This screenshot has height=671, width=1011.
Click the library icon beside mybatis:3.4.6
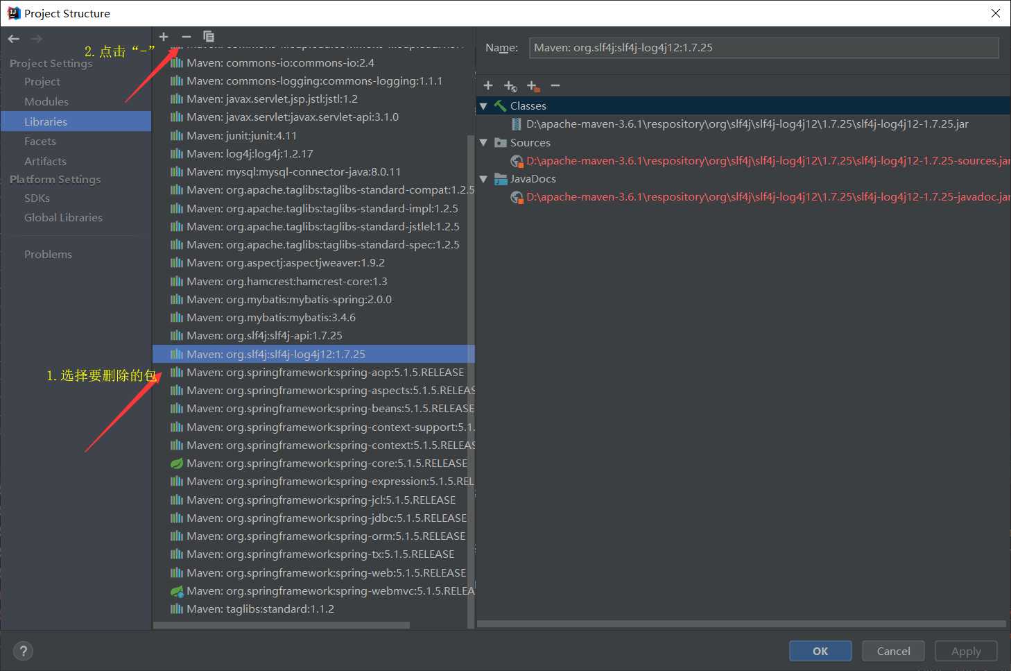coord(177,317)
